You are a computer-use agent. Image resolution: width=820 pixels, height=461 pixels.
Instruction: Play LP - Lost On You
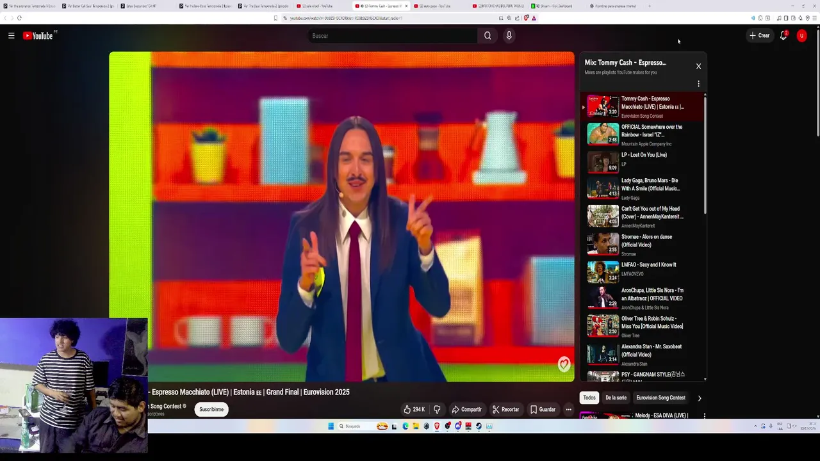pos(645,162)
